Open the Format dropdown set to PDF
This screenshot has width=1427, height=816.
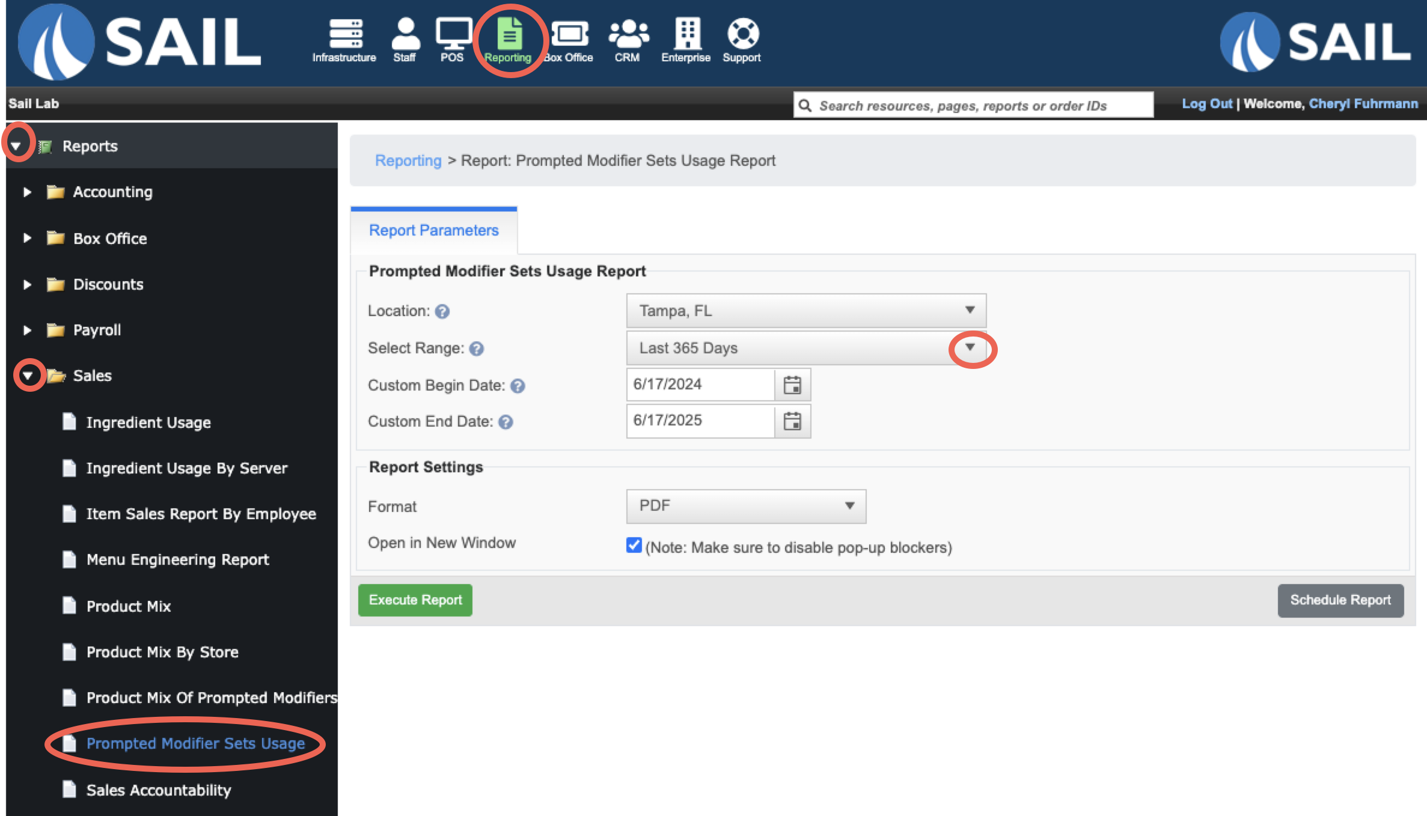(745, 506)
